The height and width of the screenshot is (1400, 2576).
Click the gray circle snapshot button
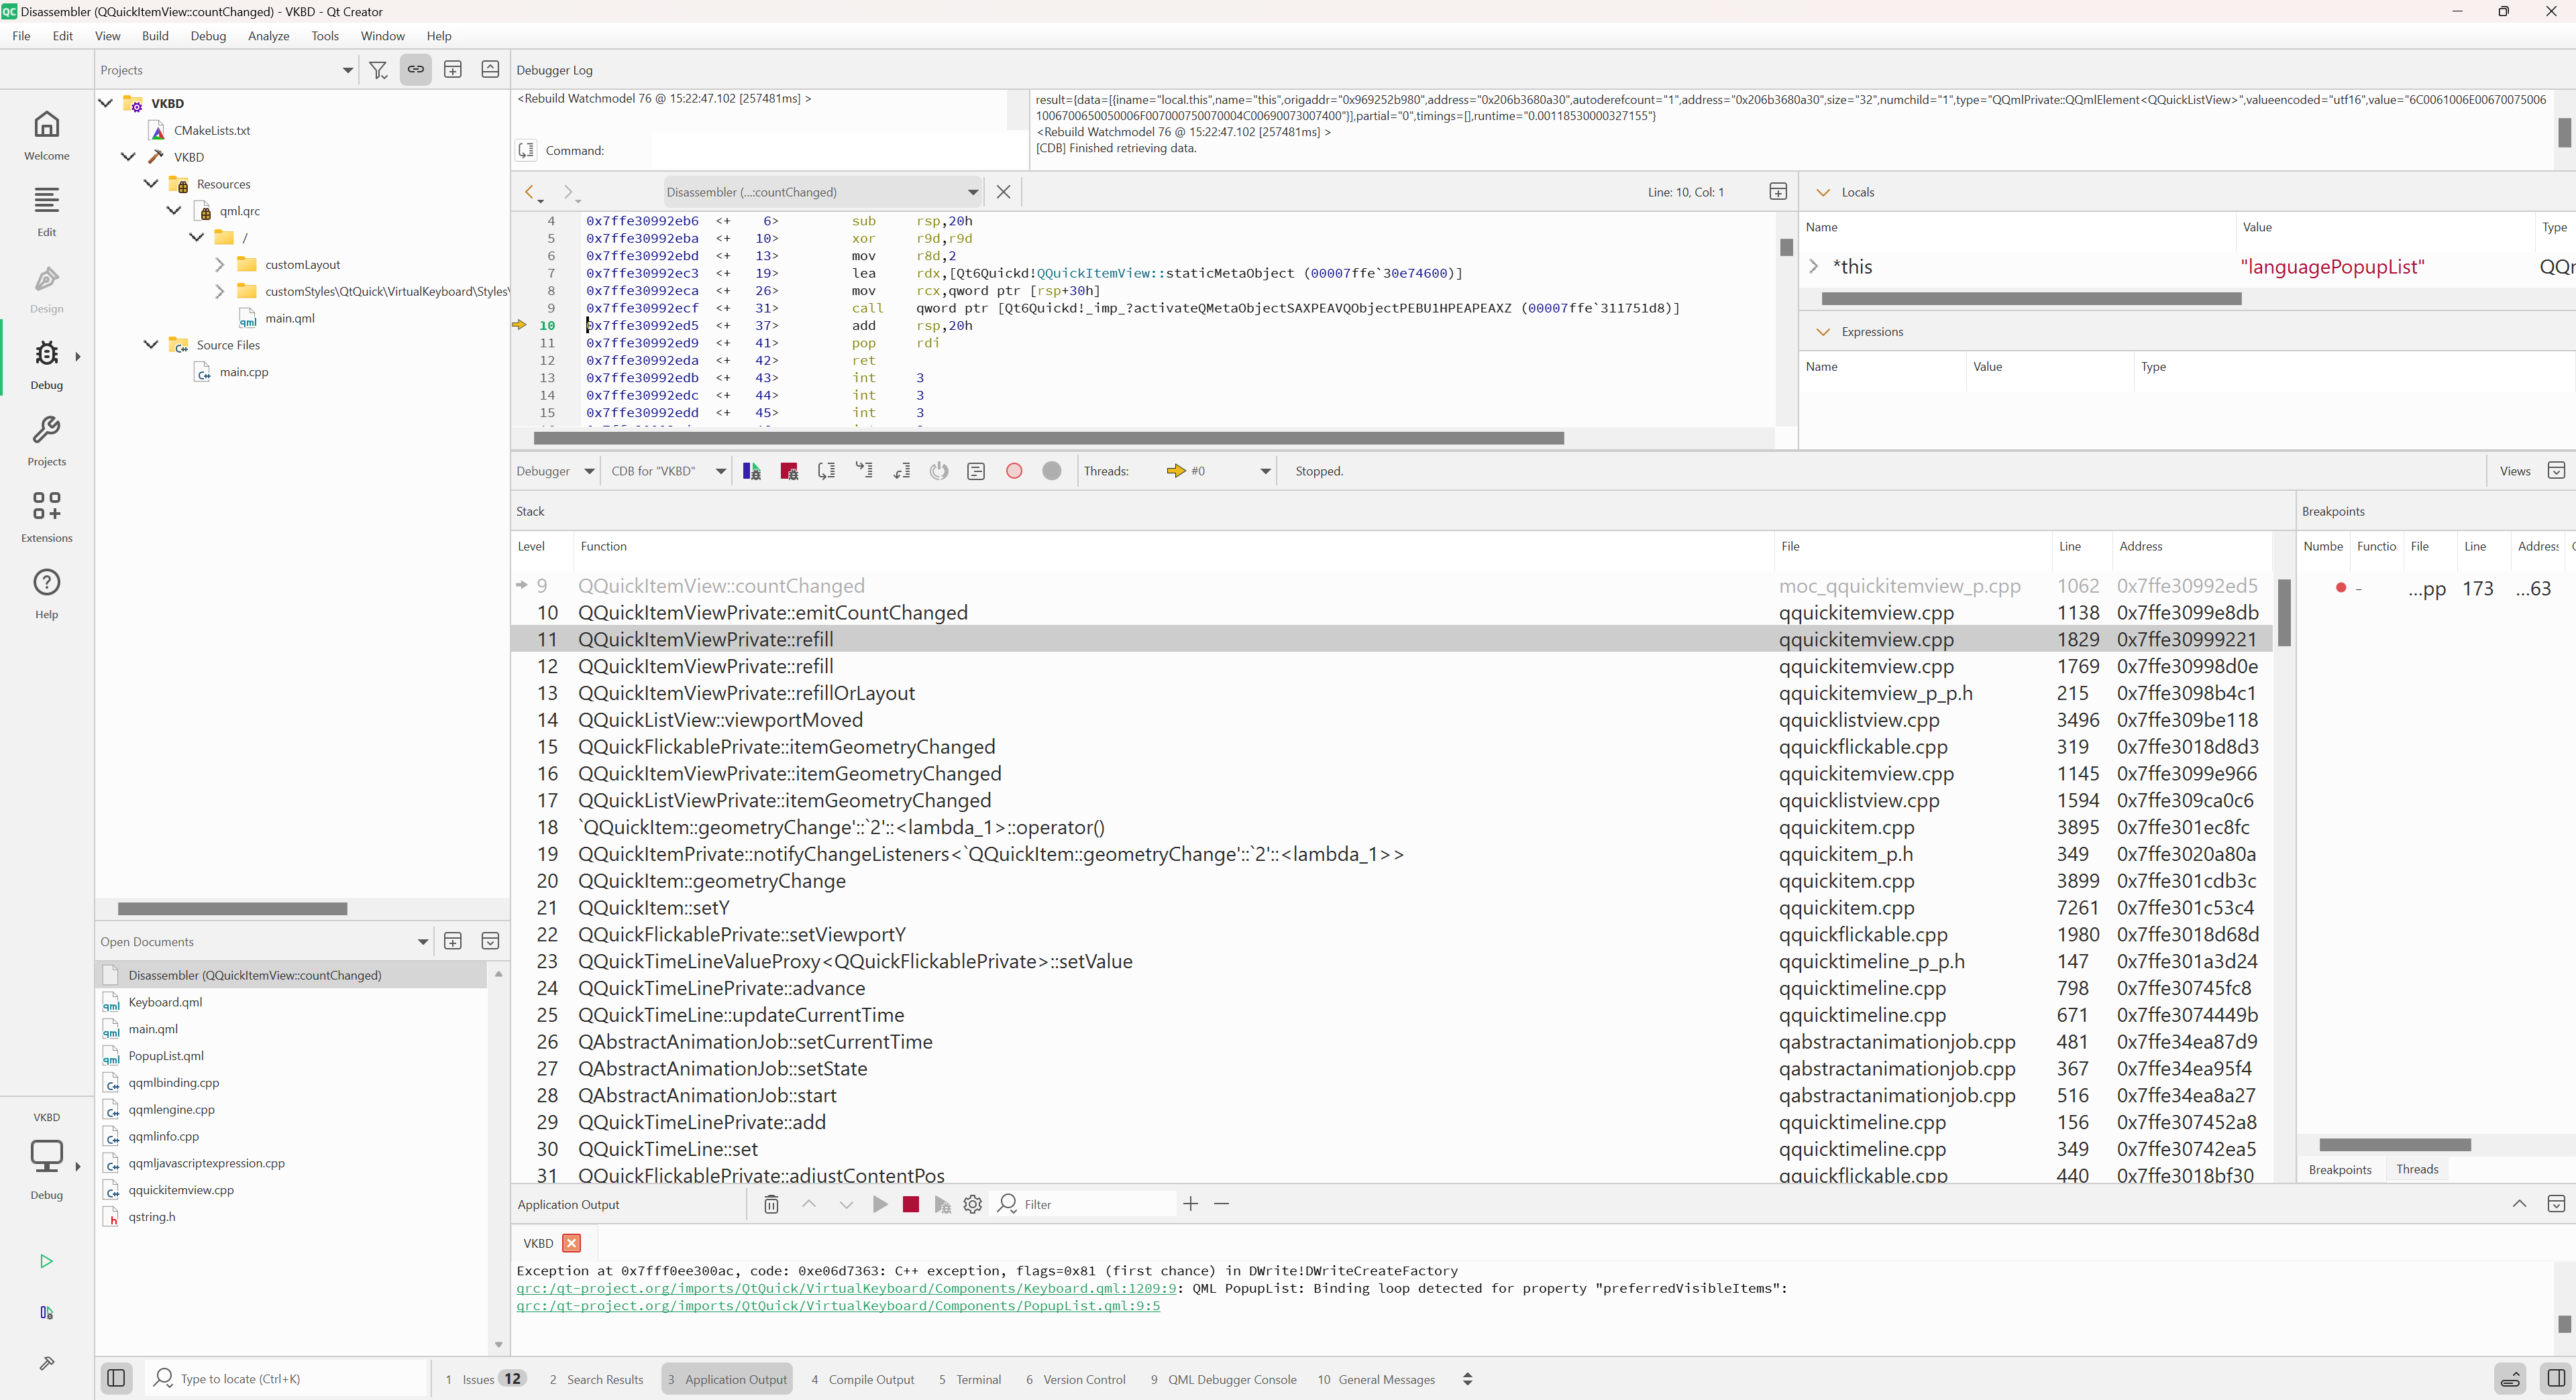point(1051,471)
